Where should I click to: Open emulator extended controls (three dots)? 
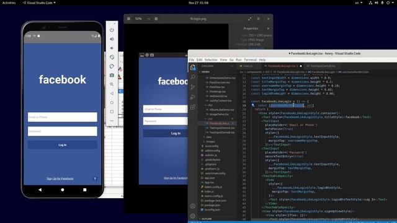click(x=112, y=121)
